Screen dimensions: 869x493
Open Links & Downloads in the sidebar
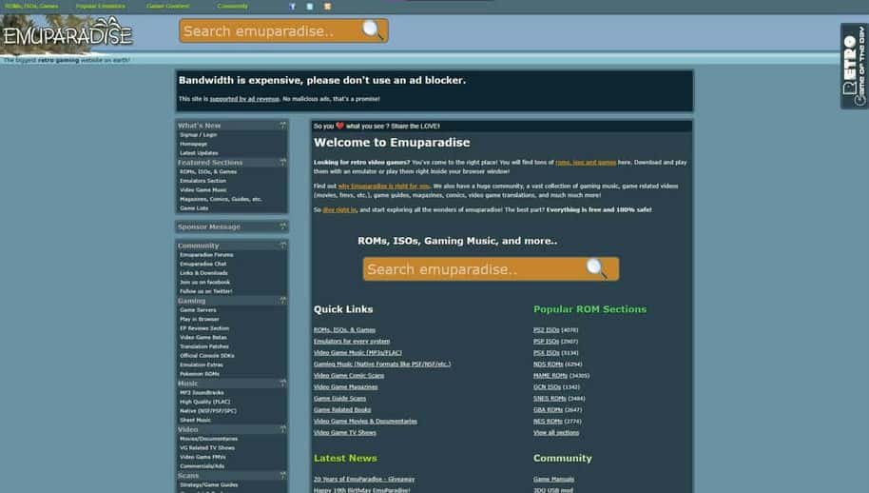203,273
